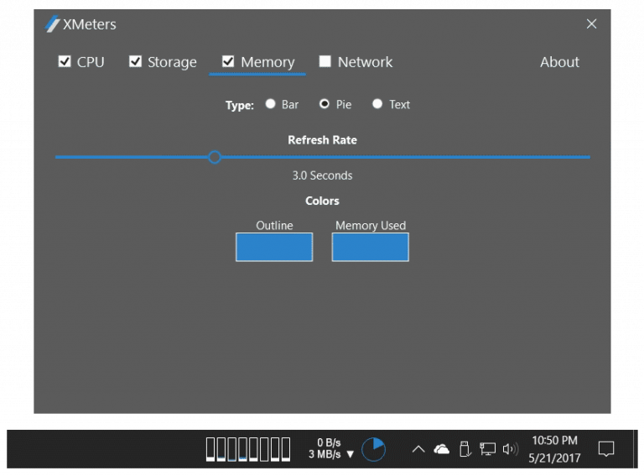
Task: Click the volume speaker tray icon
Action: click(x=510, y=449)
